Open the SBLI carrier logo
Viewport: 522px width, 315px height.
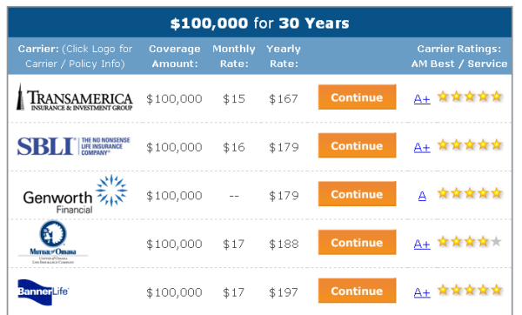(74, 146)
